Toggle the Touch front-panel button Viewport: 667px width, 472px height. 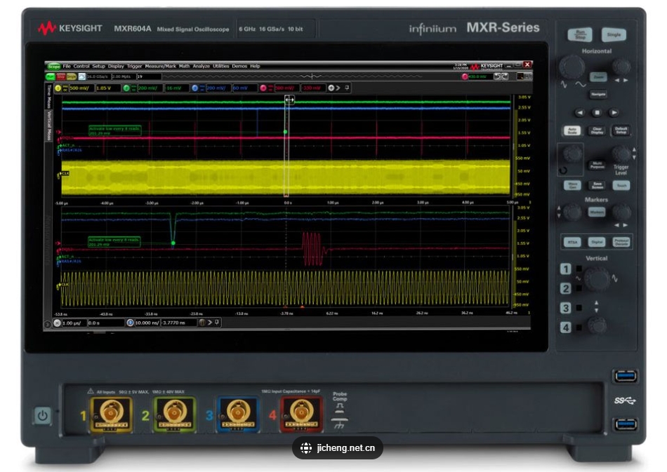tap(621, 185)
